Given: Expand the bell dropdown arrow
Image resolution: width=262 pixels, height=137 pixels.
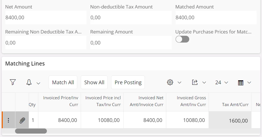Looking at the screenshot, I should pyautogui.click(x=38, y=83).
